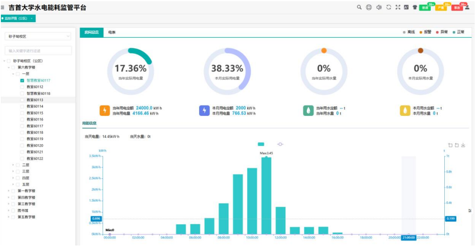Screen dimensions: 476x252
Task: Tick the 教室60120 checkbox
Action: pos(22,145)
